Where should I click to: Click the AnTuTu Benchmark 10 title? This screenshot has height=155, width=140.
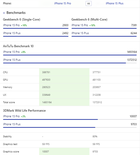pos(18,46)
